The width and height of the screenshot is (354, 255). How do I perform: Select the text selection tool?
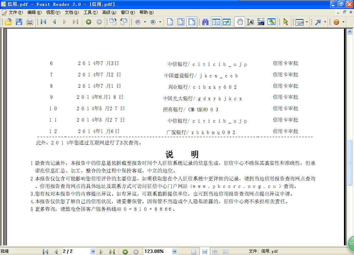click(x=250, y=22)
